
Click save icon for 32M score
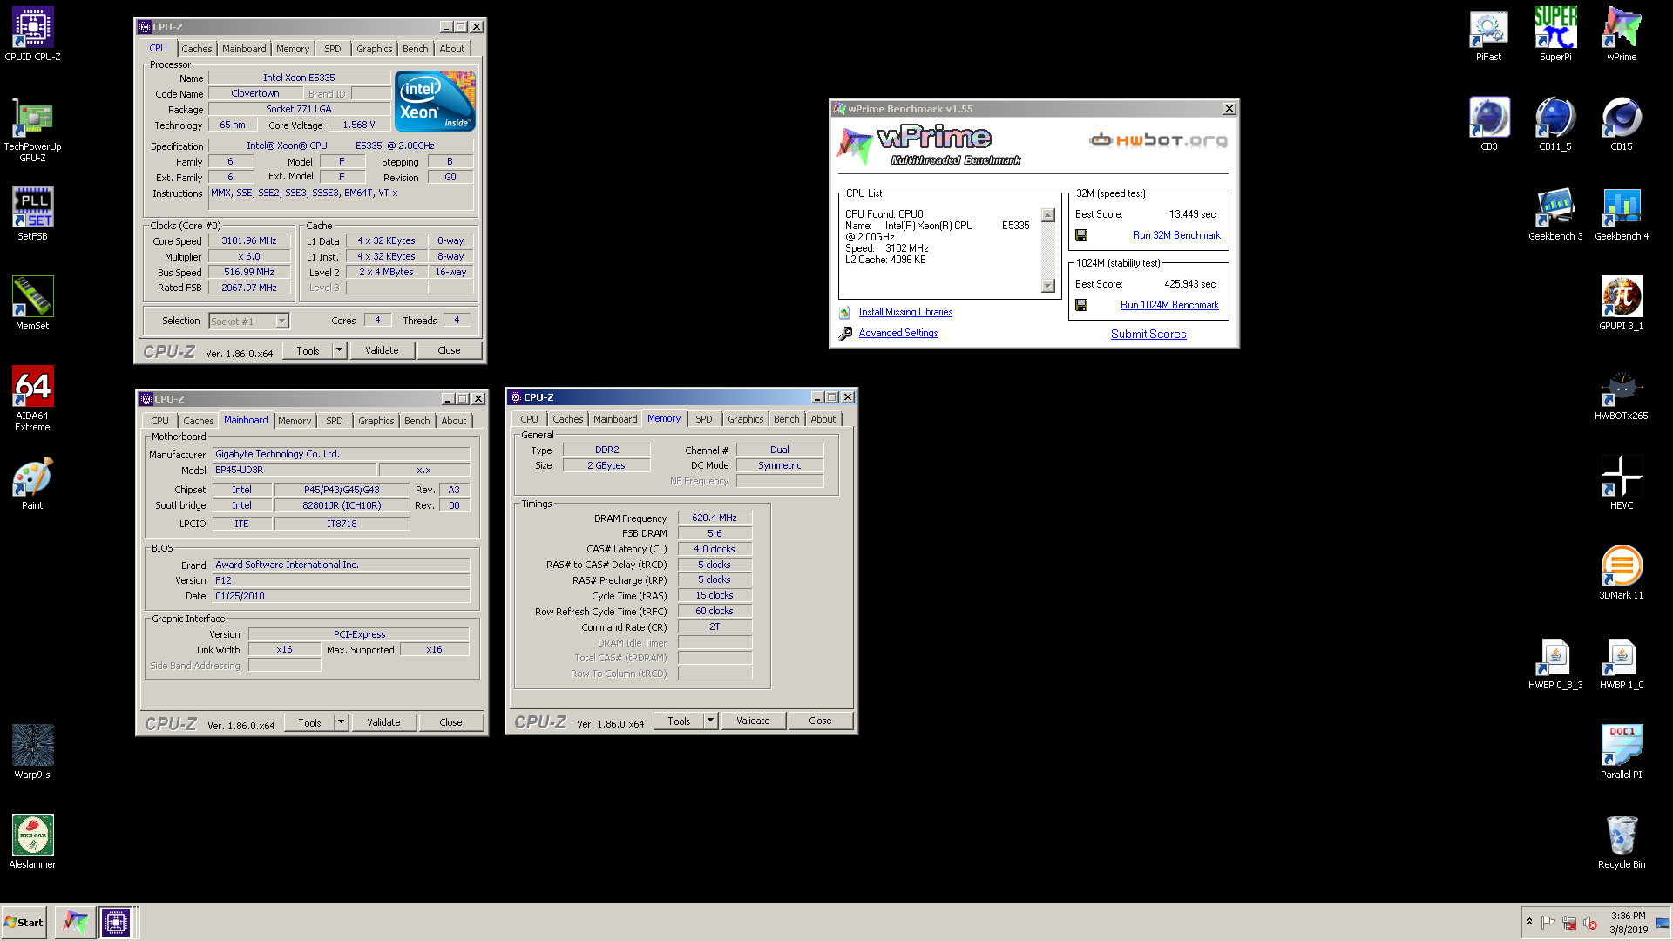[1081, 235]
